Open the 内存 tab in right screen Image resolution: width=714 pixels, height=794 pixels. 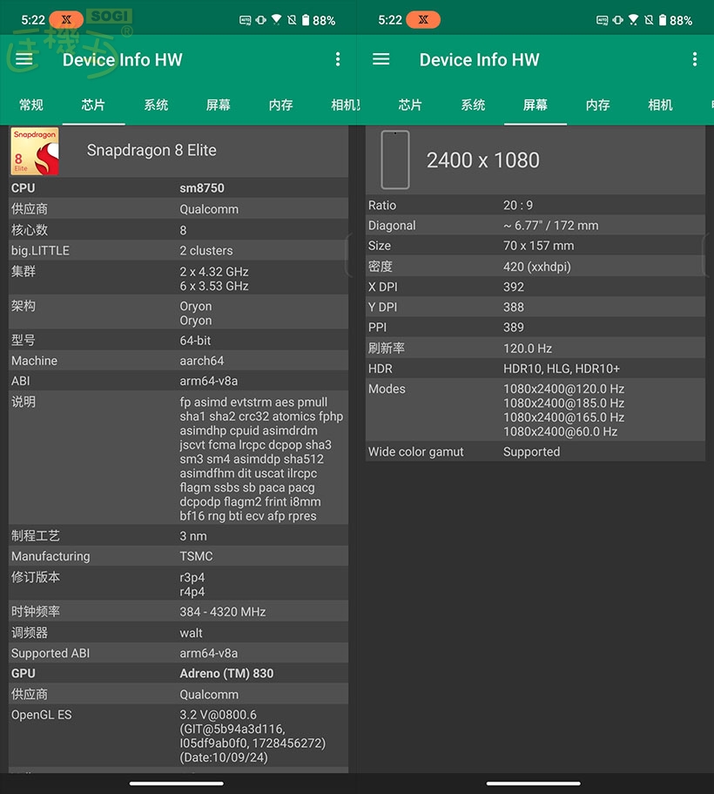598,105
